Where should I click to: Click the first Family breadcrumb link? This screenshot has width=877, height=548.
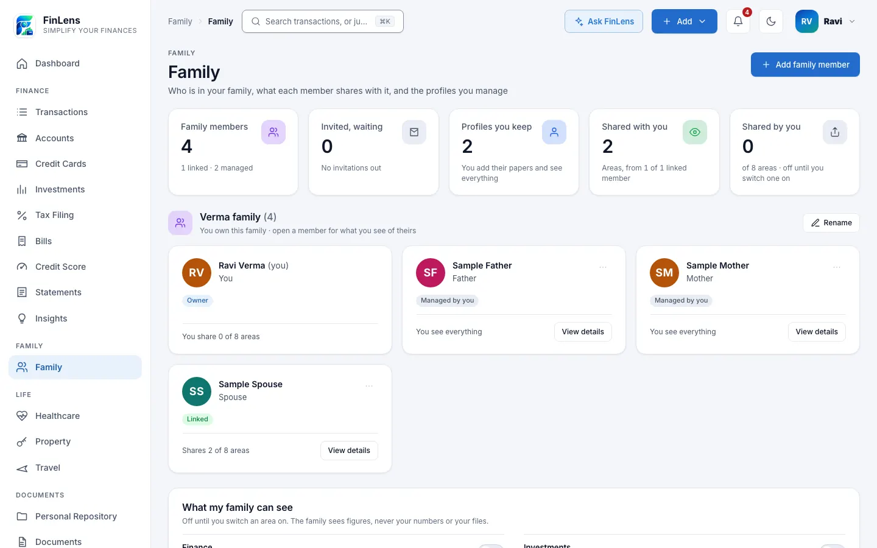[x=180, y=21]
